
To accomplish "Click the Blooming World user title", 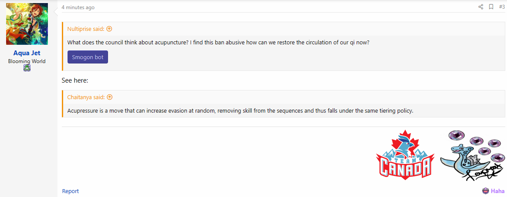I will tap(27, 61).
